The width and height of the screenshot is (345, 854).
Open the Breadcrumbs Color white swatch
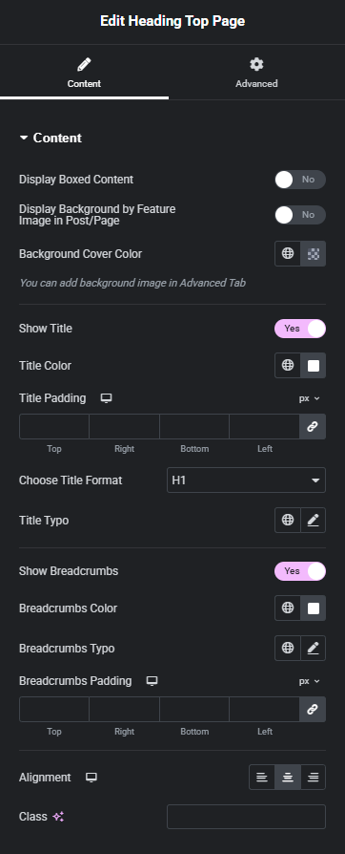[x=314, y=608]
